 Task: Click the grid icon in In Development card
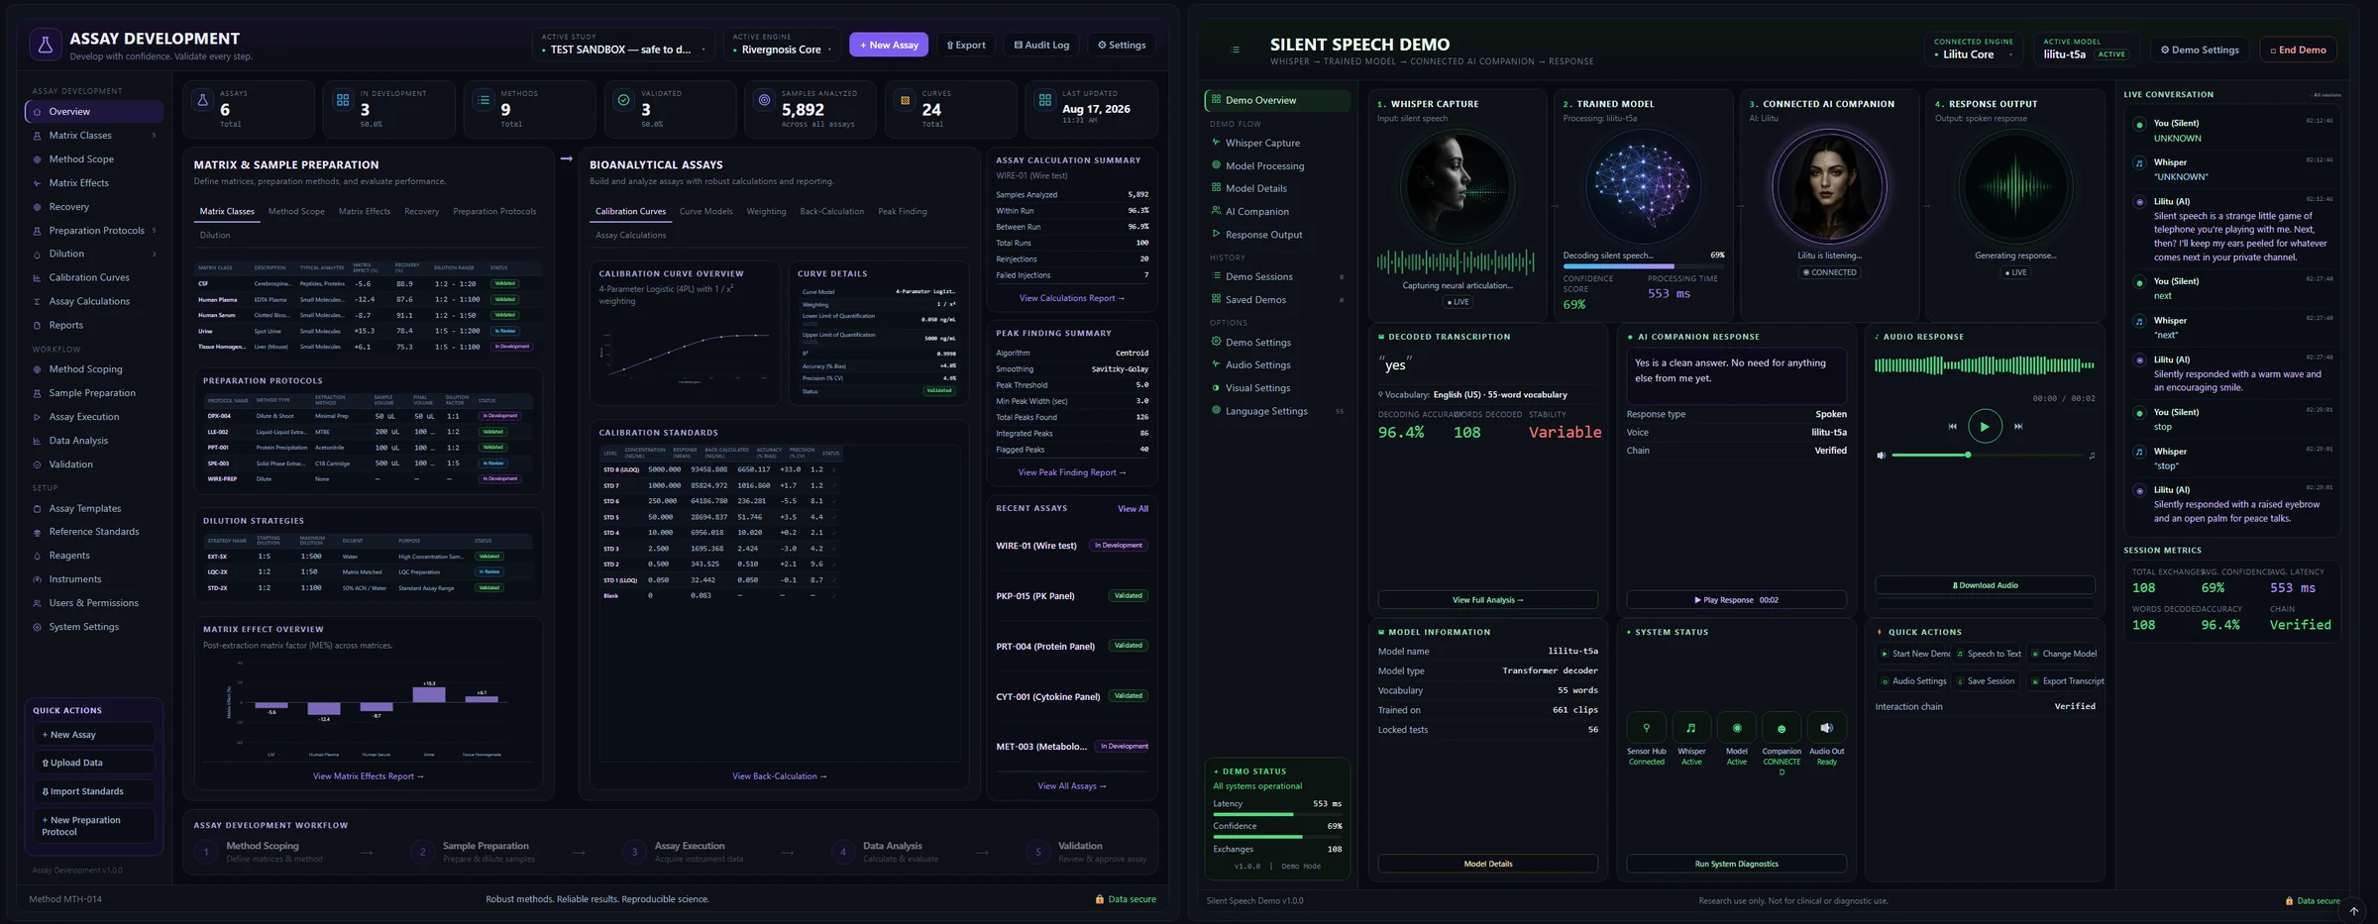click(x=343, y=100)
